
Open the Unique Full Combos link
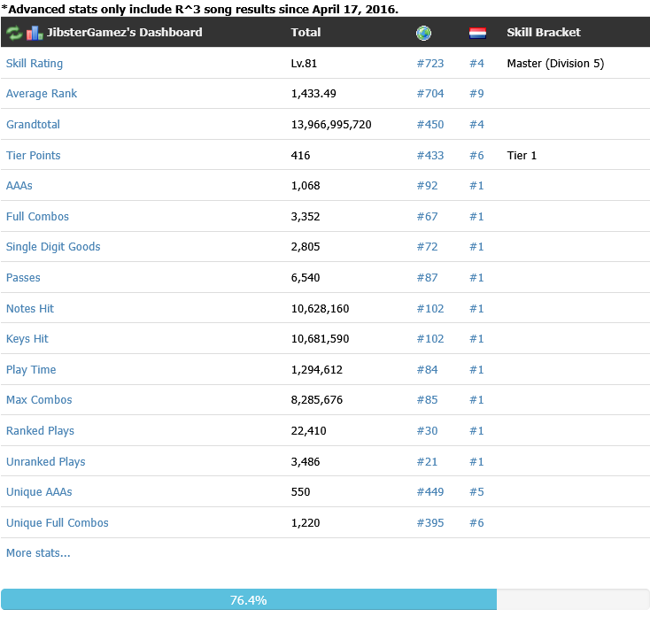(58, 523)
